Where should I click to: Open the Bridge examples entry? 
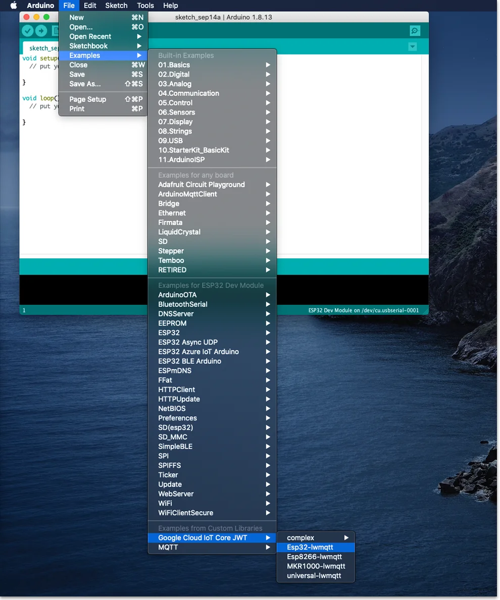pos(212,203)
